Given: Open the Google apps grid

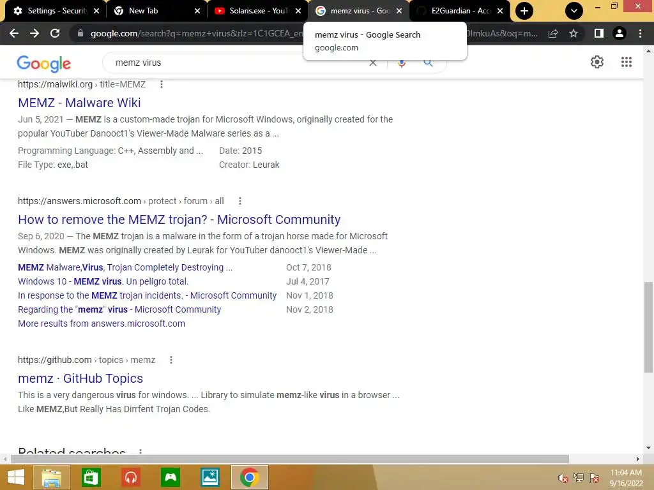Looking at the screenshot, I should click(627, 62).
